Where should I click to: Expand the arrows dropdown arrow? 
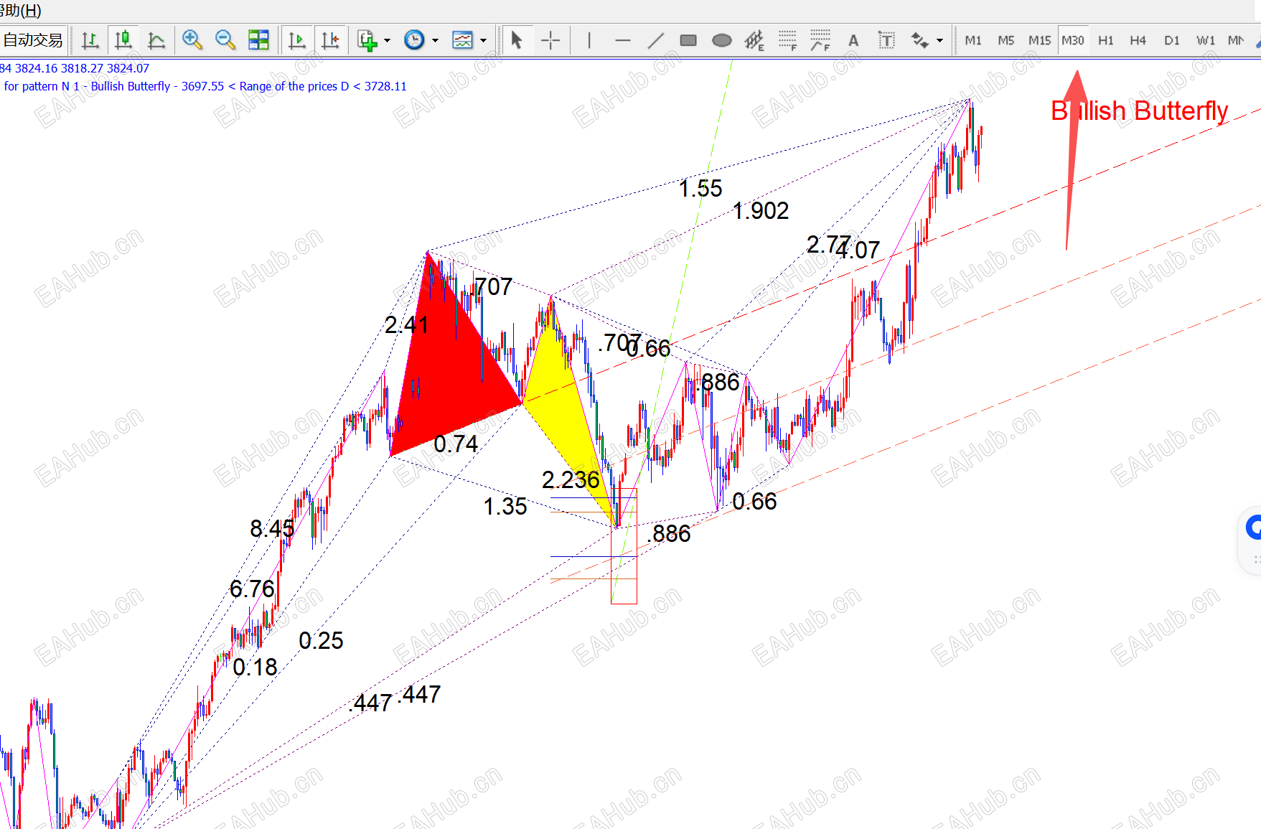click(x=939, y=40)
